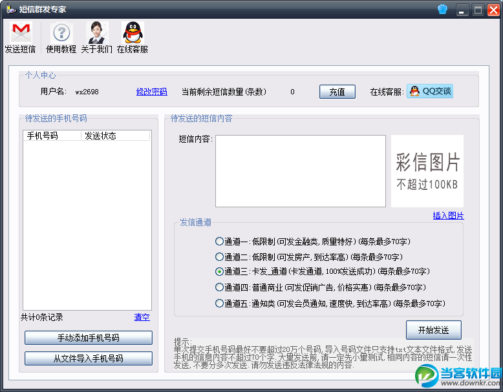This screenshot has height=392, width=503.
Task: Close the 短信群发专家 window
Action: 494,10
